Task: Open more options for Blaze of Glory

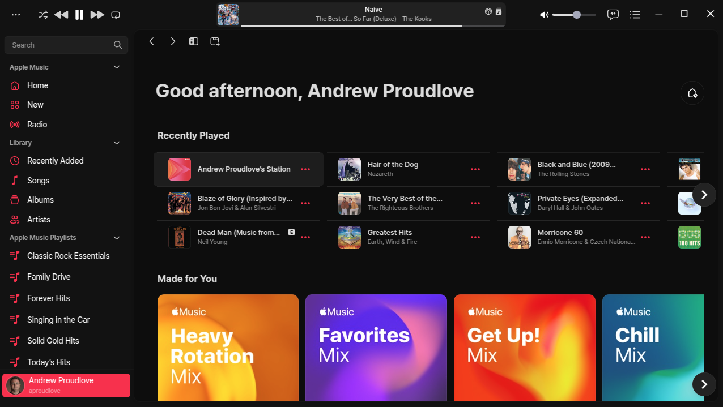Action: point(305,203)
